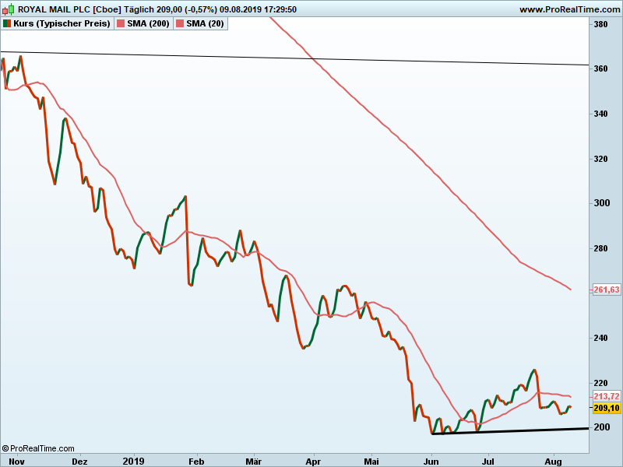Click the 2019 label on the time axis

(x=135, y=461)
